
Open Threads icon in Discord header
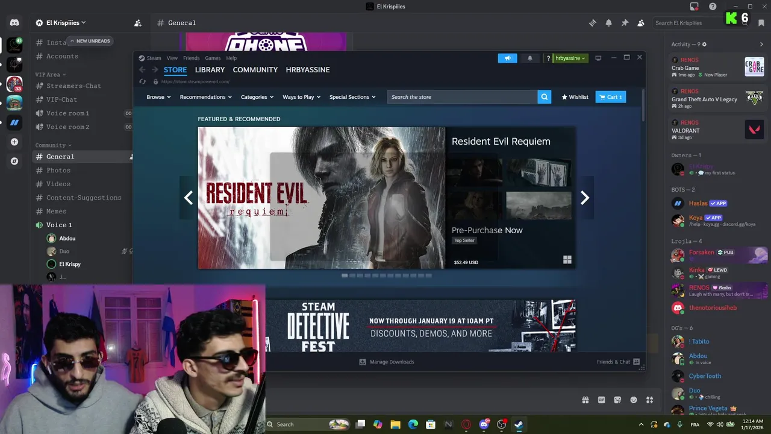point(593,23)
